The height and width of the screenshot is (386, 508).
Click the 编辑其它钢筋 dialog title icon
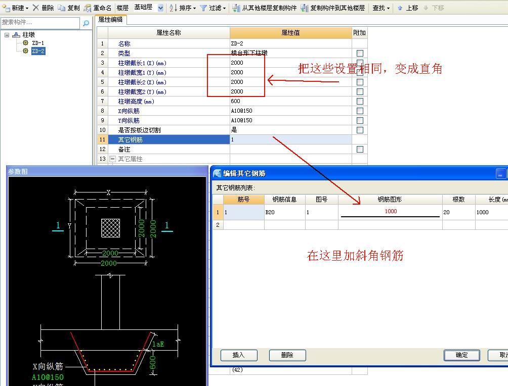pyautogui.click(x=217, y=173)
